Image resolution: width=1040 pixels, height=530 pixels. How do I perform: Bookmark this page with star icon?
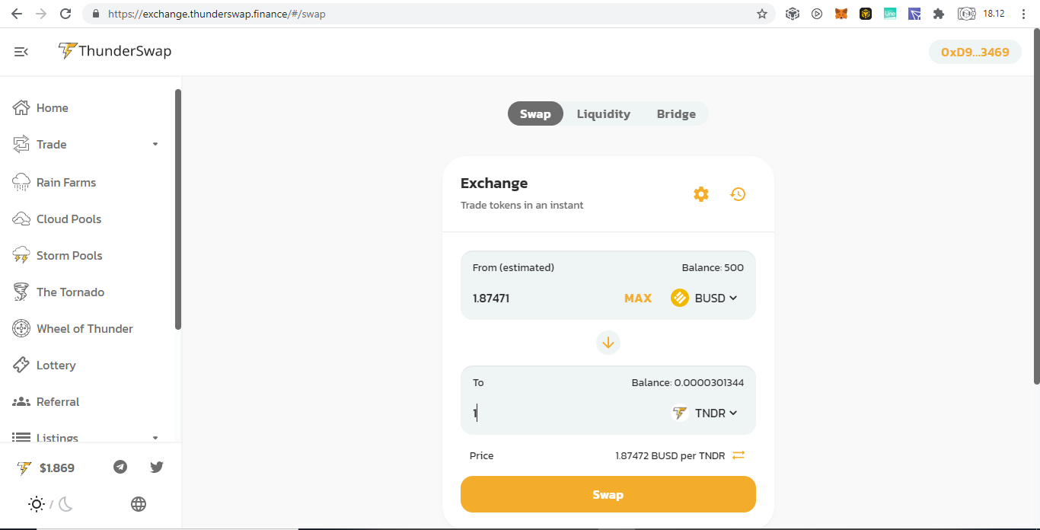click(x=762, y=14)
